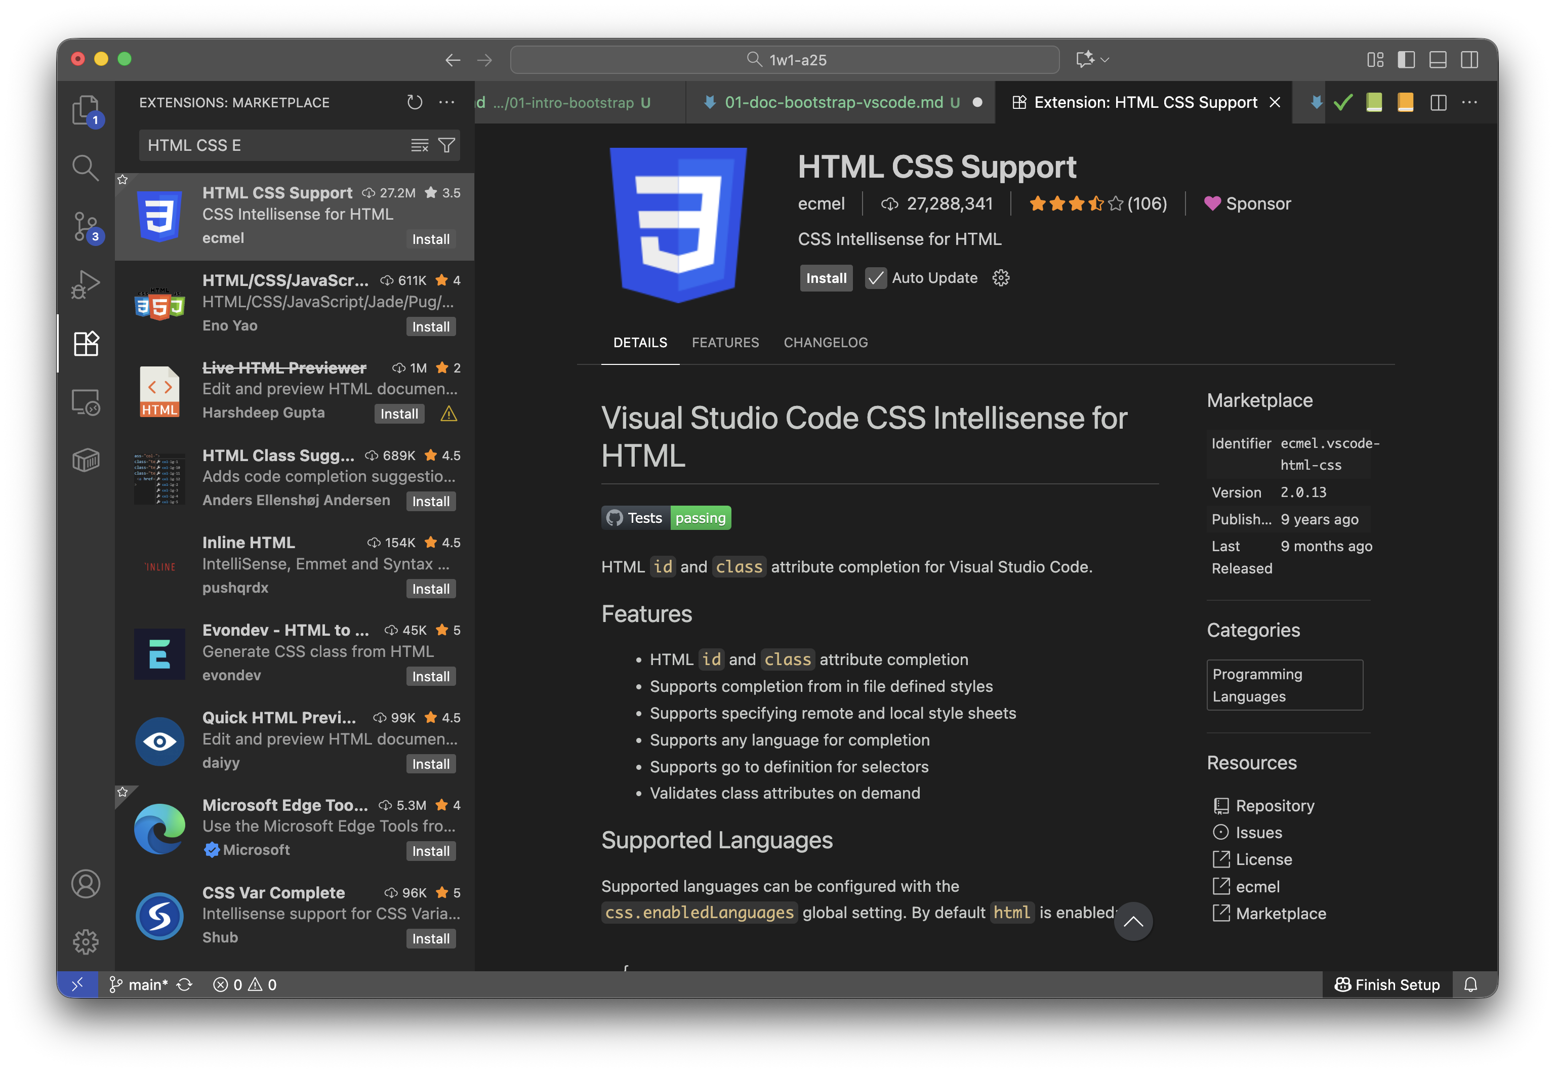Toggle the primary side bar layout button
Screen dimensions: 1555x1073
coord(1406,60)
